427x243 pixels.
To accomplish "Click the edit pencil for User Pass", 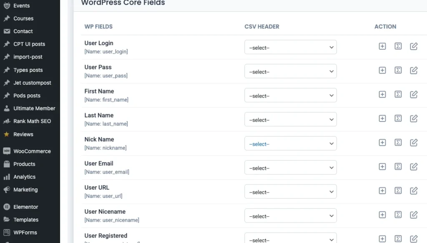I will pyautogui.click(x=414, y=70).
